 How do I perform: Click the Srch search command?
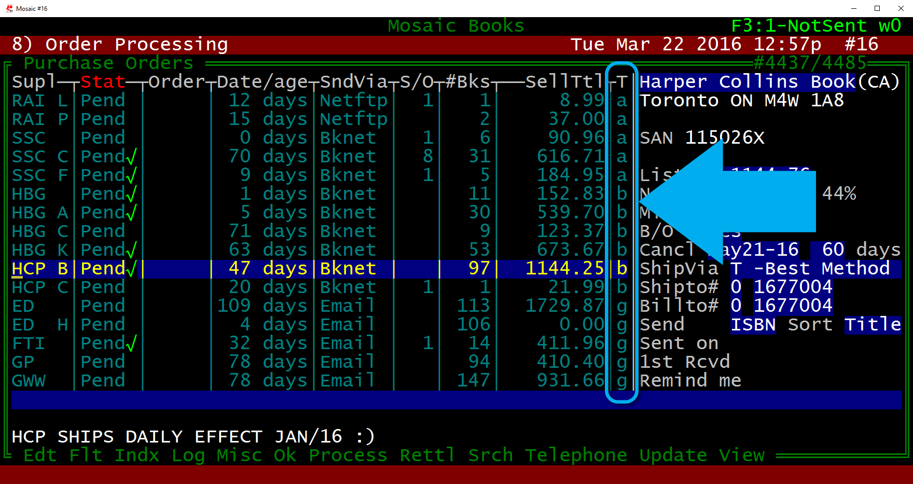490,455
